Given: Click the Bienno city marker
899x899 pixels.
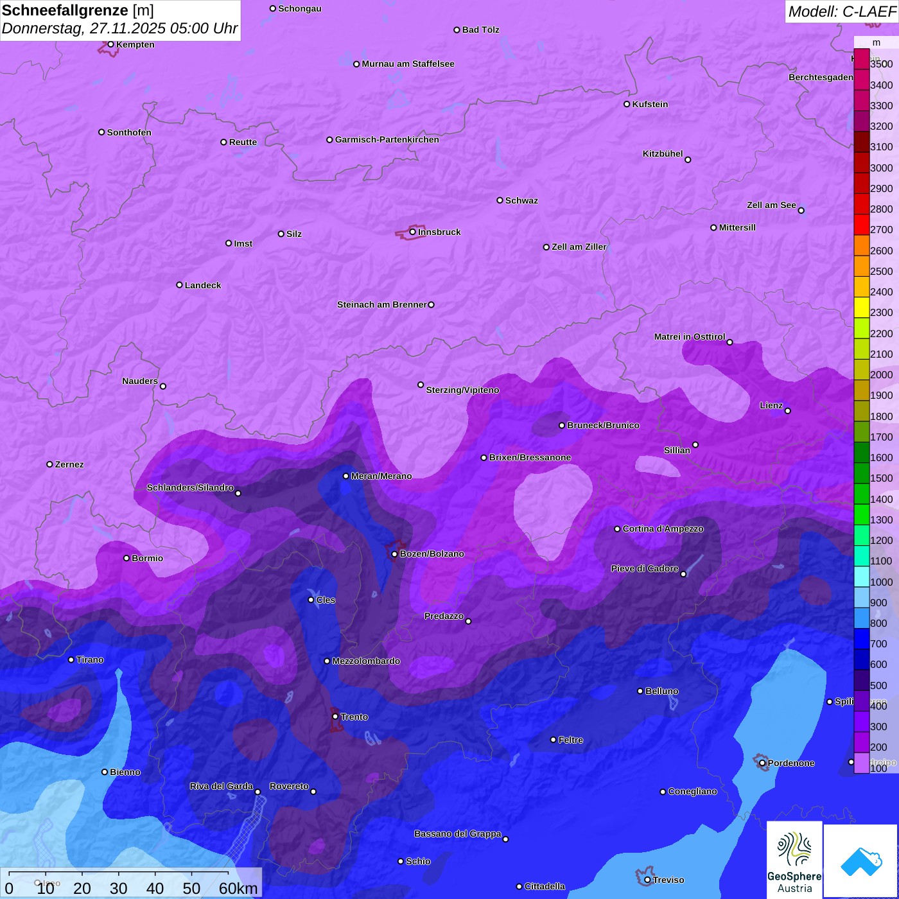Looking at the screenshot, I should [105, 772].
